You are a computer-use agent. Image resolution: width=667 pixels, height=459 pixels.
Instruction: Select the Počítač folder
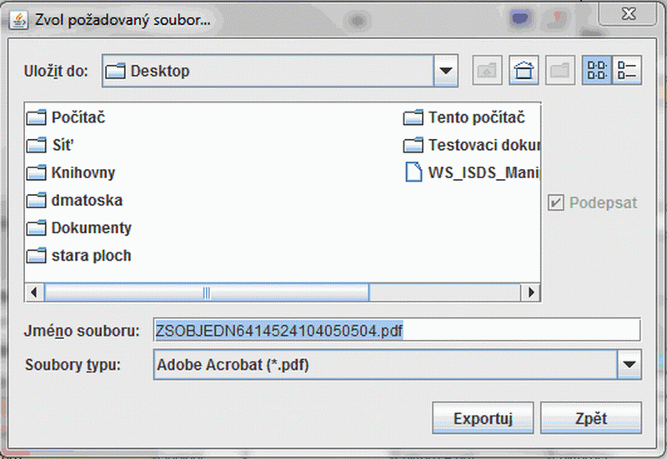coord(66,117)
